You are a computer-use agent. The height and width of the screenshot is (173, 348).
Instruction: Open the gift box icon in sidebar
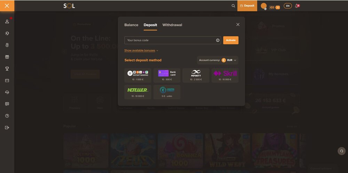pyautogui.click(x=7, y=57)
